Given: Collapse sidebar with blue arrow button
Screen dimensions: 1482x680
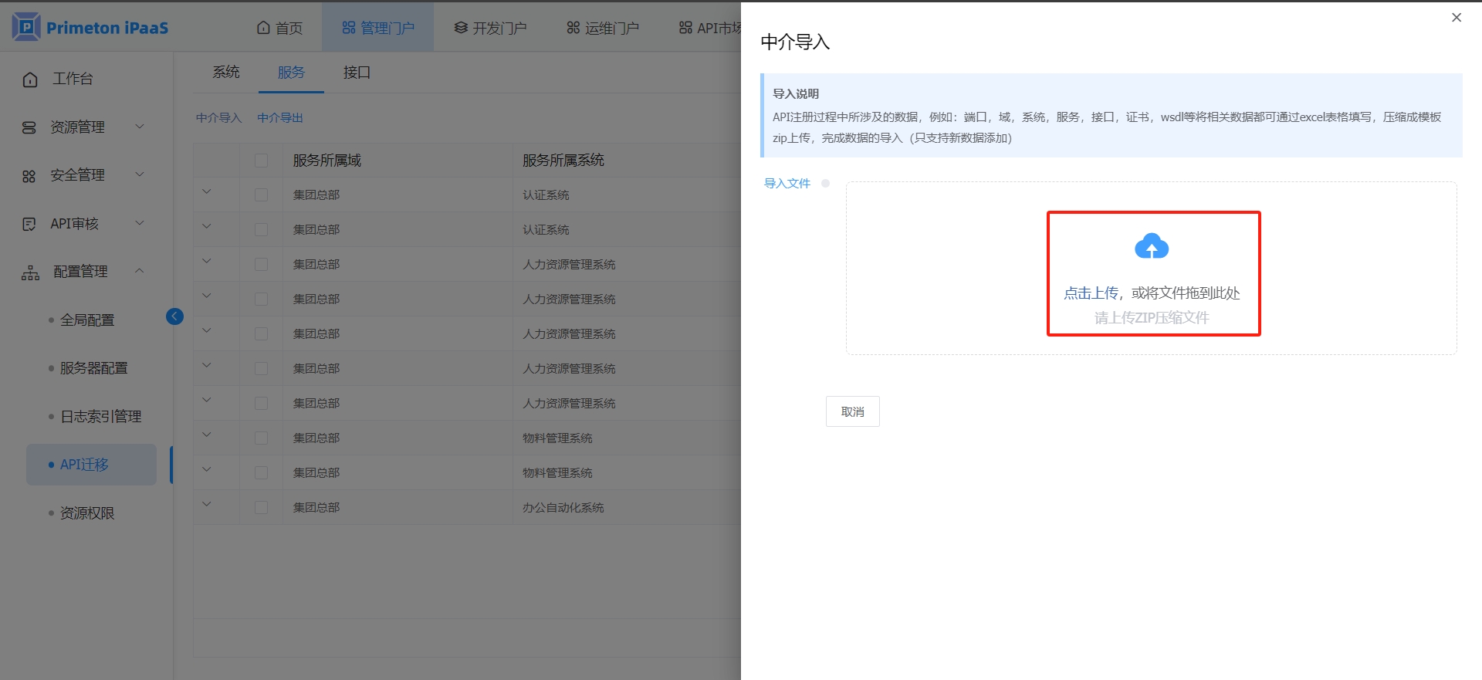Looking at the screenshot, I should point(174,316).
